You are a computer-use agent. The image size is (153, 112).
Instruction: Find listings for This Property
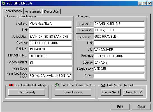(x=27, y=92)
